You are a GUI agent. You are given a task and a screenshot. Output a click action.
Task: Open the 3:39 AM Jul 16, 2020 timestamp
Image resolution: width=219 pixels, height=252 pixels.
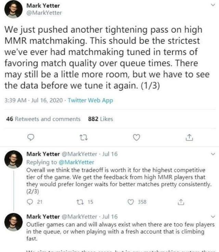(34, 100)
